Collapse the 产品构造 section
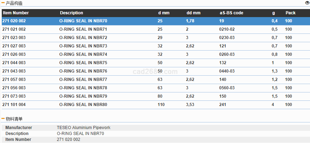 click(x=3, y=3)
